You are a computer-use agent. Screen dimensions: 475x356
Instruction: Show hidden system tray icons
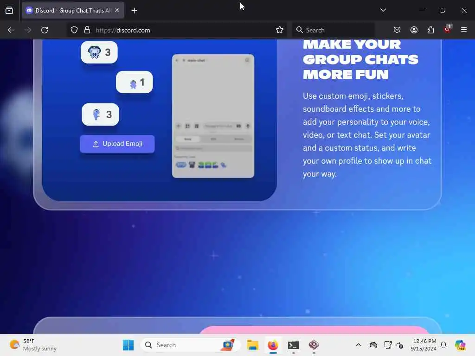click(x=359, y=345)
